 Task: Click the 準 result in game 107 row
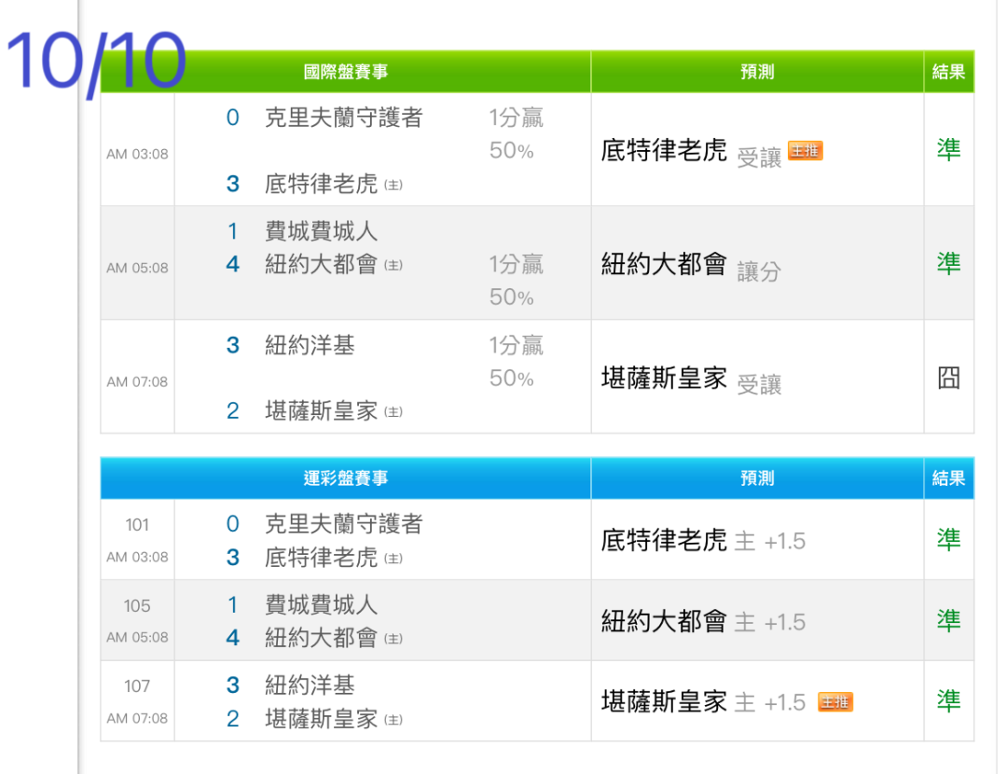[x=948, y=700]
